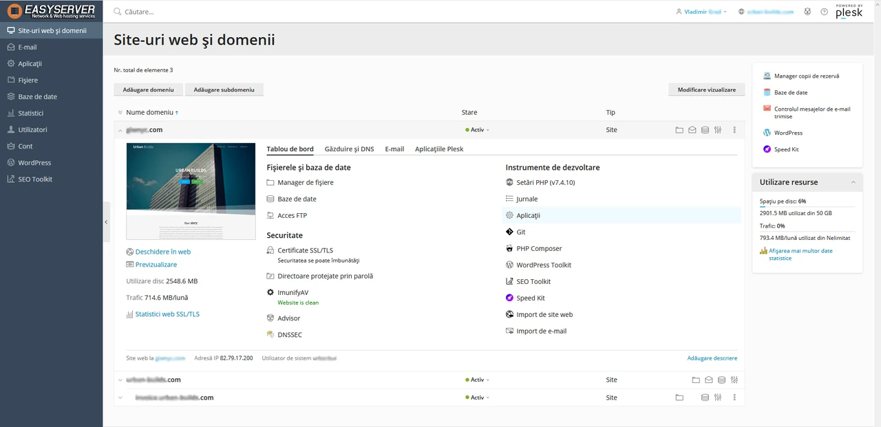Click the Spaţiu pe disc usage bar
881x427 pixels.
click(805, 206)
